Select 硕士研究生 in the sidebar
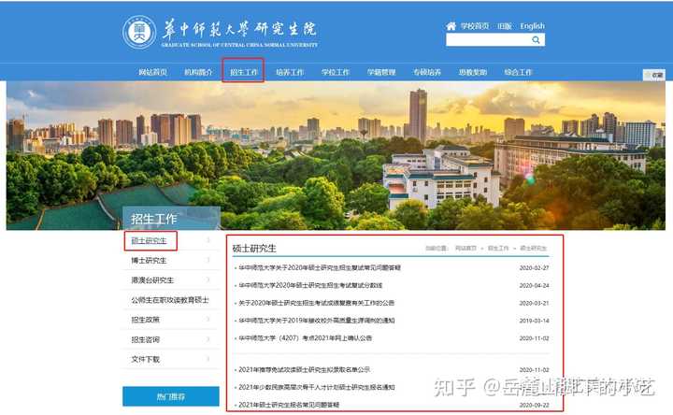The width and height of the screenshot is (673, 415). [x=149, y=241]
